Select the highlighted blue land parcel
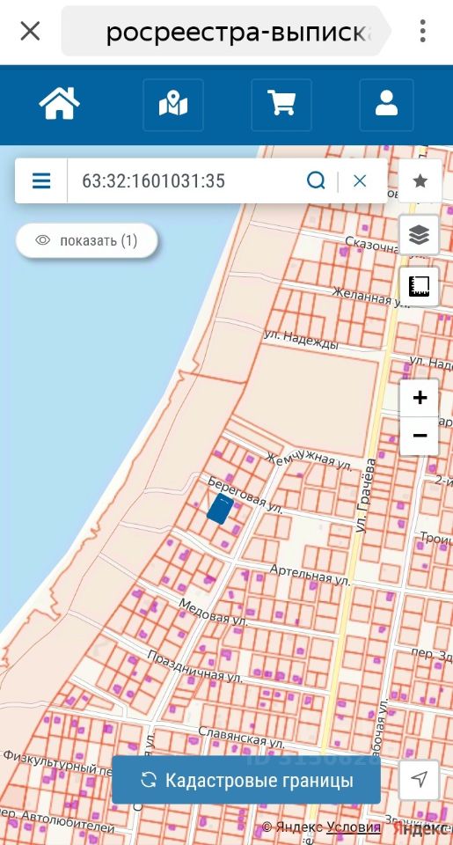This screenshot has width=453, height=845. click(220, 510)
